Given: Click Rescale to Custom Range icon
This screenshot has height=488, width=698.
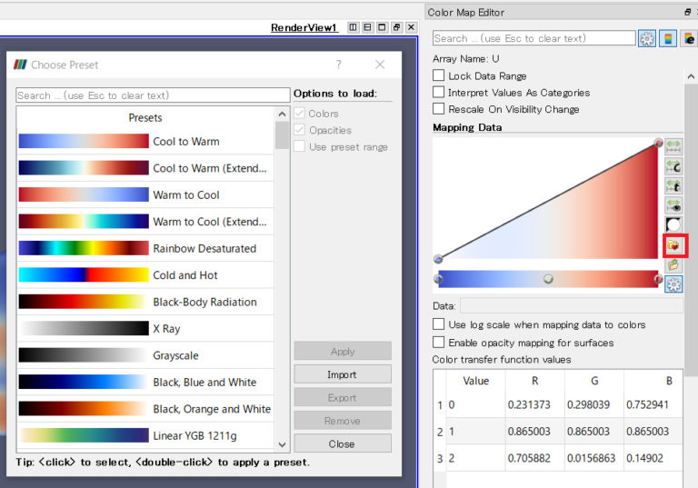Looking at the screenshot, I should [x=673, y=166].
